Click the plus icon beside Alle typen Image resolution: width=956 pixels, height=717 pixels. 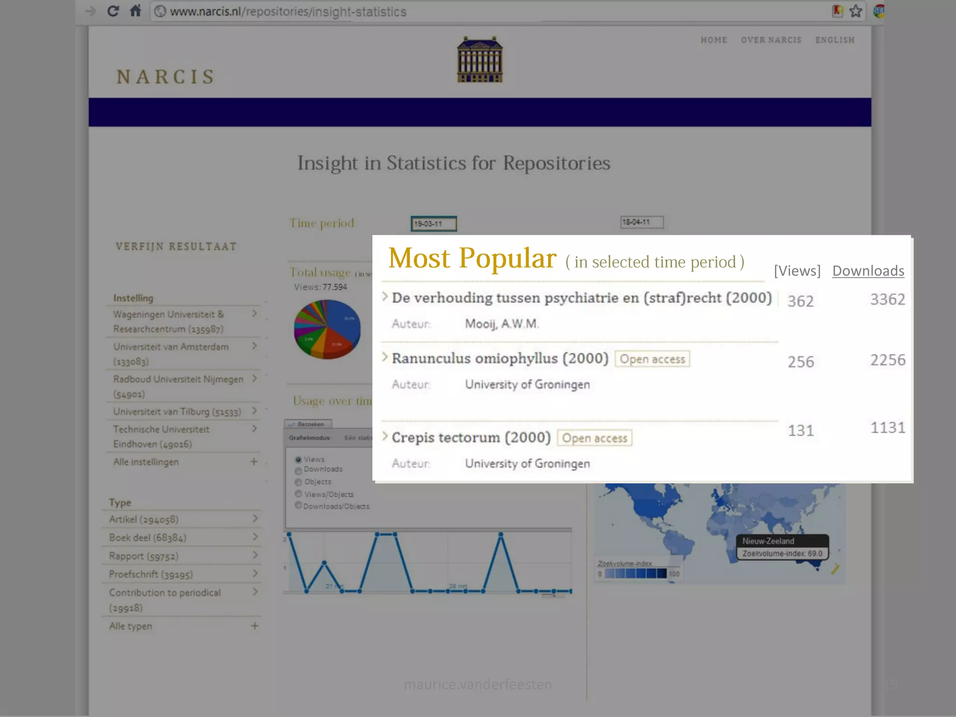click(x=254, y=626)
